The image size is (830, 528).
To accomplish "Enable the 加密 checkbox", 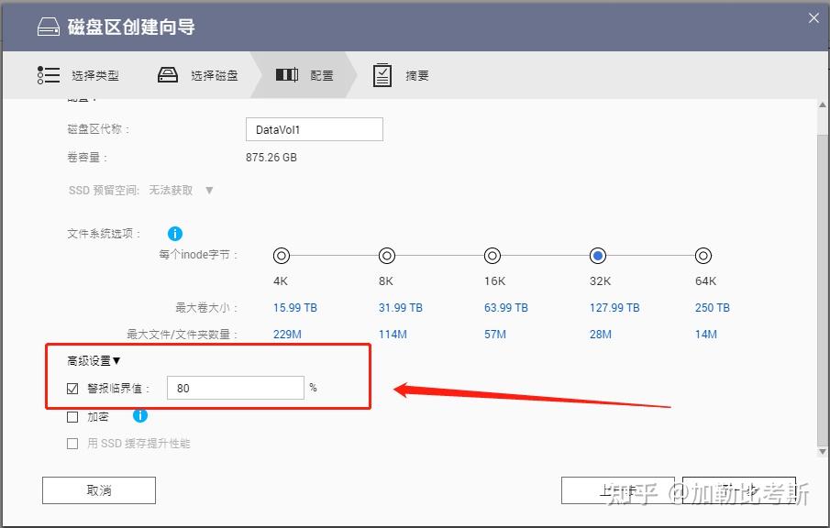I will tap(72, 416).
